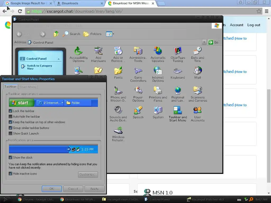Click Folders in Control Panel toolbar
271x203 pixels.
coord(92,34)
